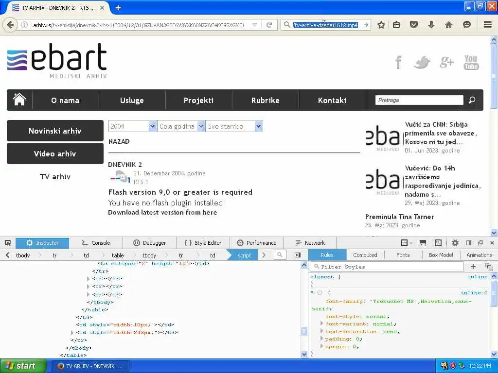This screenshot has height=373, width=498.
Task: Open the devtools settings gear
Action: click(x=455, y=243)
